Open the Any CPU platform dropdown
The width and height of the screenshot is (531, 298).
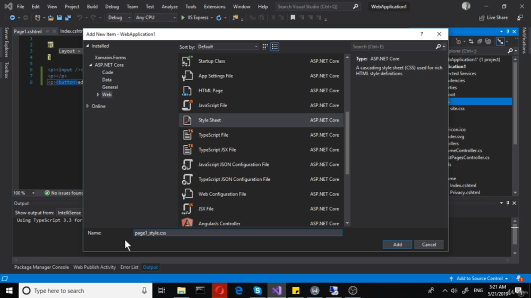(x=156, y=17)
